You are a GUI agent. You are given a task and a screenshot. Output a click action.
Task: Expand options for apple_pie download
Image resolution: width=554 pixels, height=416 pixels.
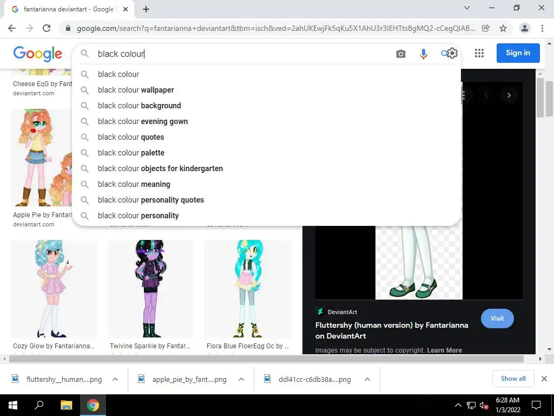[241, 379]
